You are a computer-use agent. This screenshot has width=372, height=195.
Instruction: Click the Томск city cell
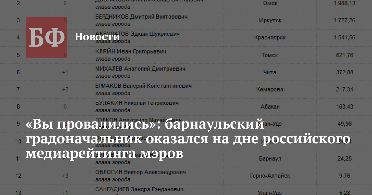coord(270,55)
